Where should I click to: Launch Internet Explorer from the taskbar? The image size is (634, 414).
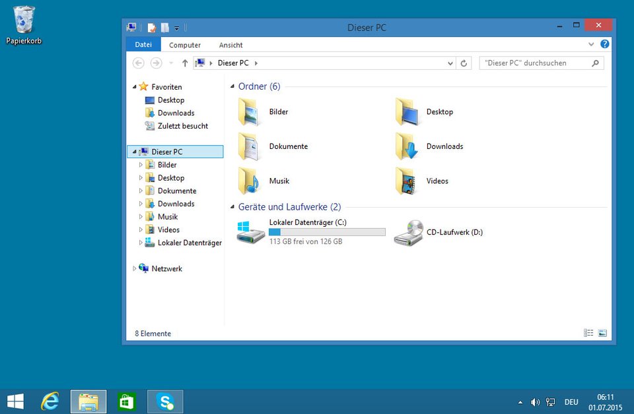50,400
